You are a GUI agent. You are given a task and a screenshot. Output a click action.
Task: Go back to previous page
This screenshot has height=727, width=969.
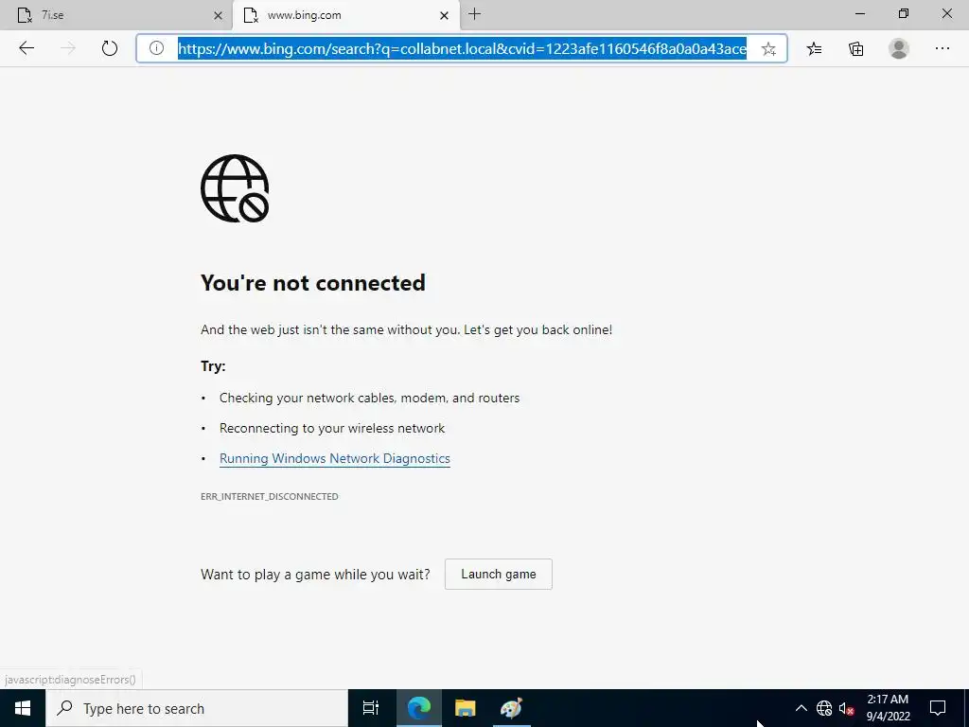click(x=26, y=48)
